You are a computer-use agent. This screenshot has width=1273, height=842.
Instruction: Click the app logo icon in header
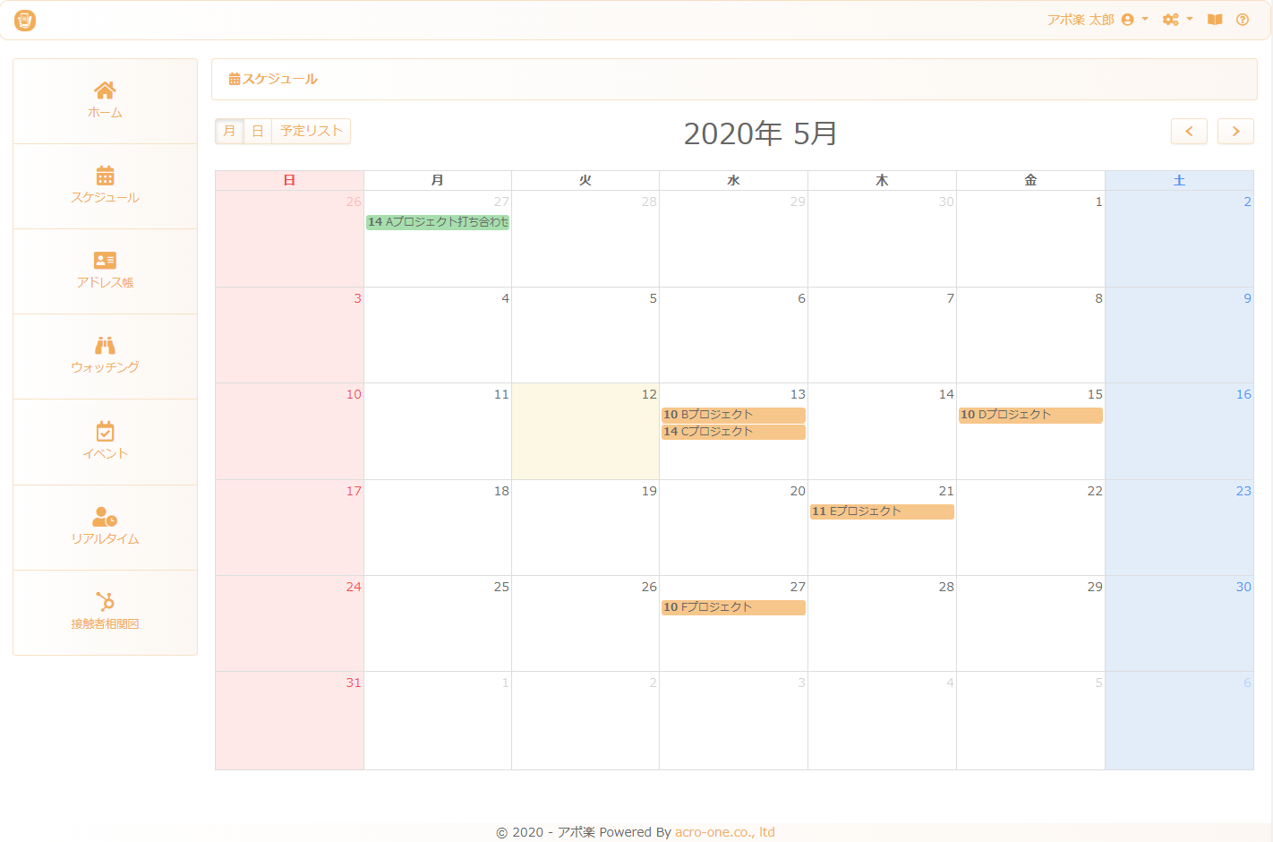25,20
